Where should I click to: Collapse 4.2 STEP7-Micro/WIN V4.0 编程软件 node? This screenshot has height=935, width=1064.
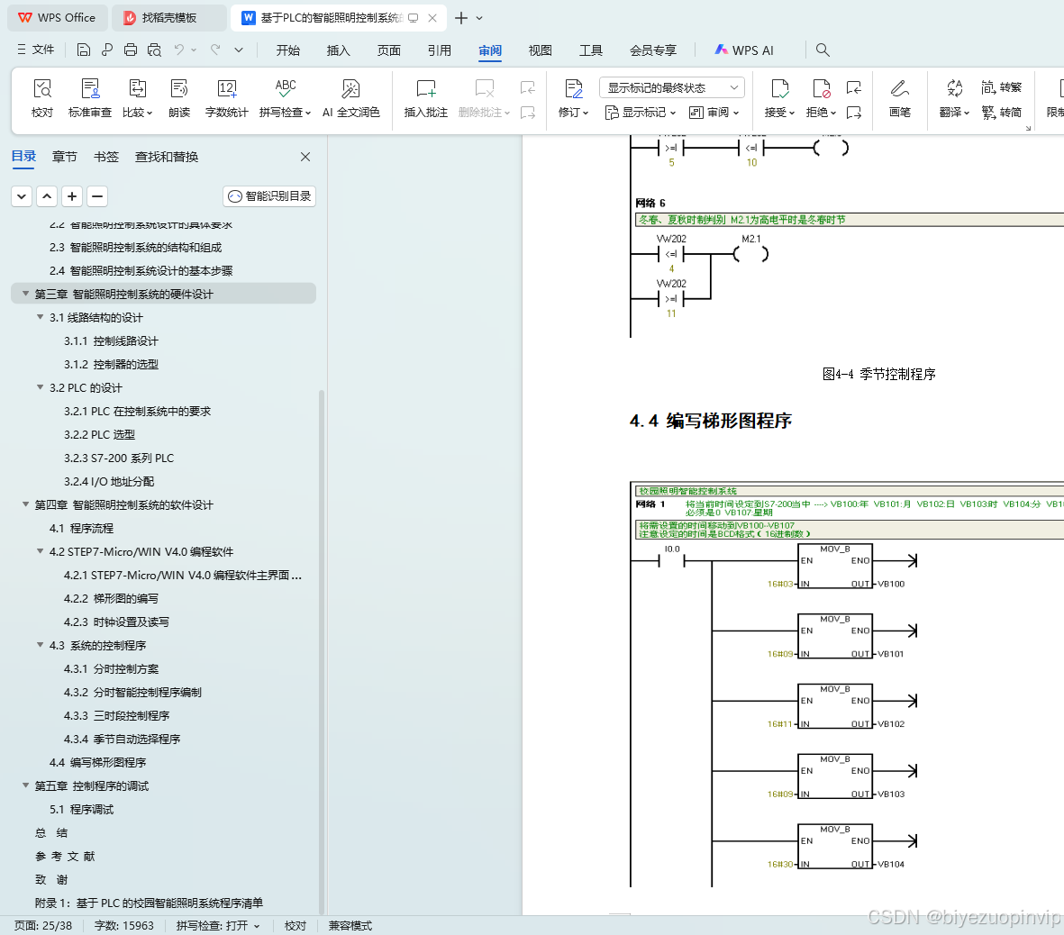(x=40, y=551)
